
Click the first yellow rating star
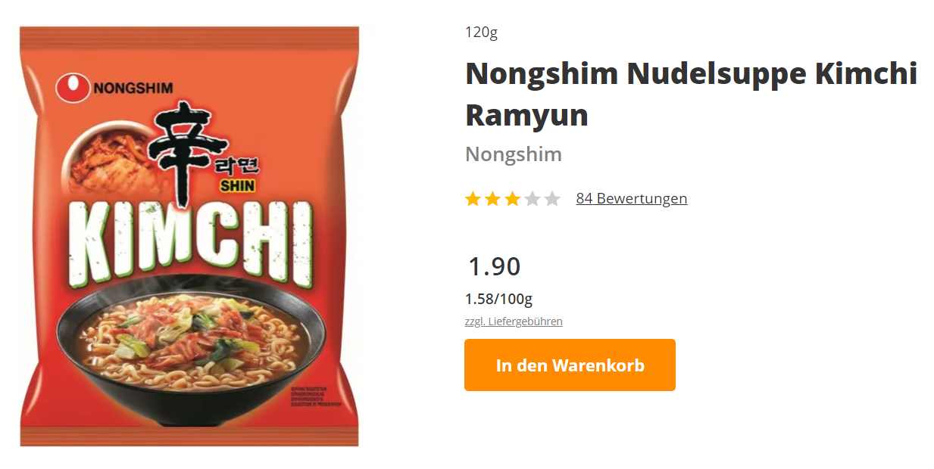(x=473, y=199)
